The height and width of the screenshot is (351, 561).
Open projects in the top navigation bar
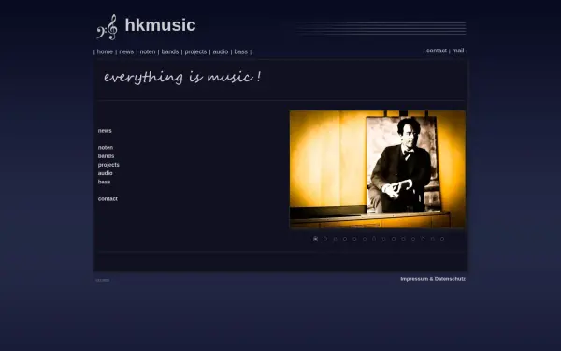[x=195, y=51]
